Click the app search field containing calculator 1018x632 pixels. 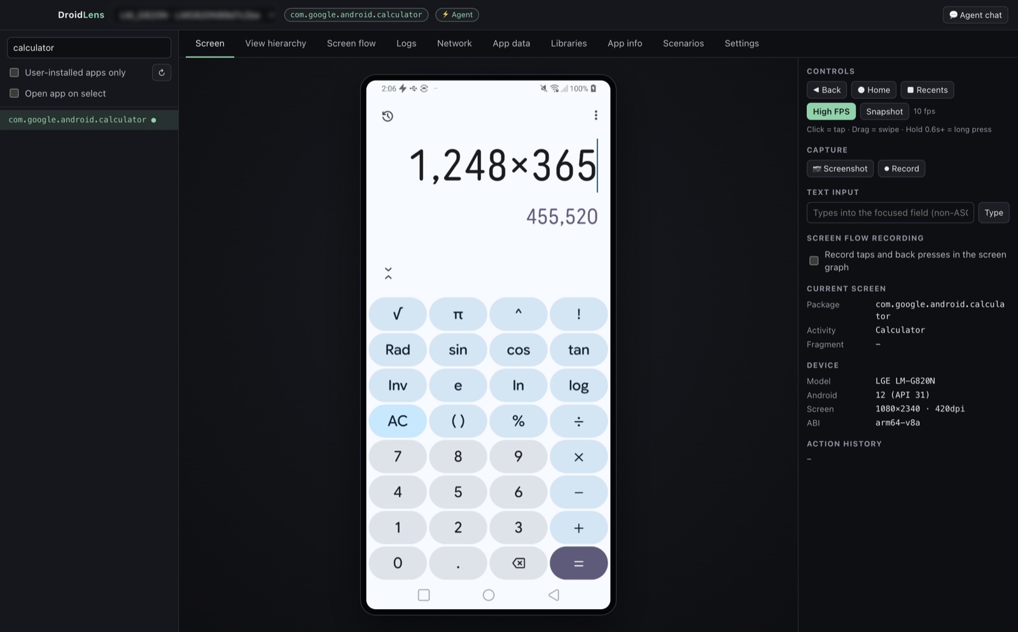tap(89, 48)
